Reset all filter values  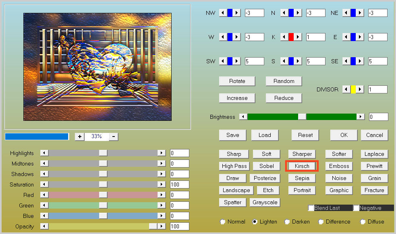pyautogui.click(x=305, y=135)
